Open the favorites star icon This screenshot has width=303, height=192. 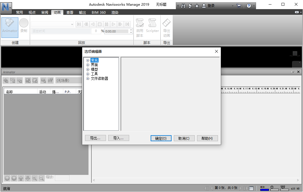click(x=197, y=6)
